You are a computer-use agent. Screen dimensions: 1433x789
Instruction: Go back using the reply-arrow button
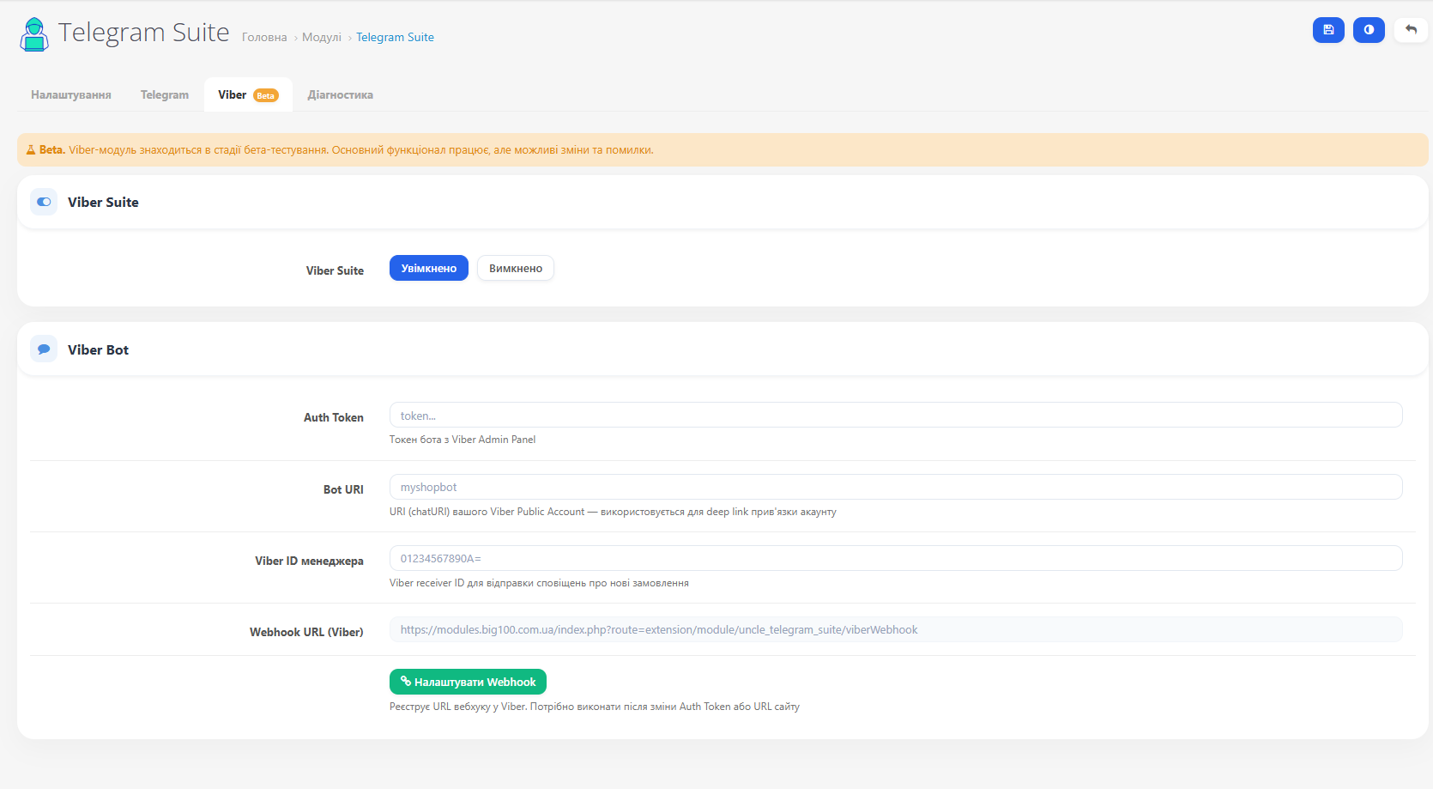click(1411, 30)
